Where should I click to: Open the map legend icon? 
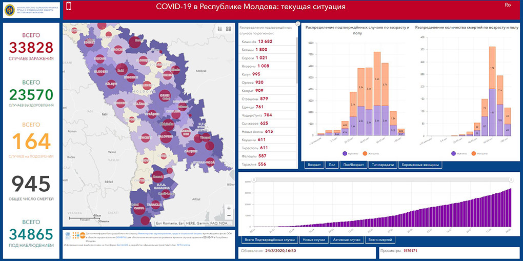click(x=219, y=29)
